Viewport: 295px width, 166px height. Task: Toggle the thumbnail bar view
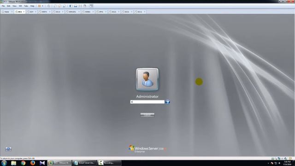[x=76, y=6]
